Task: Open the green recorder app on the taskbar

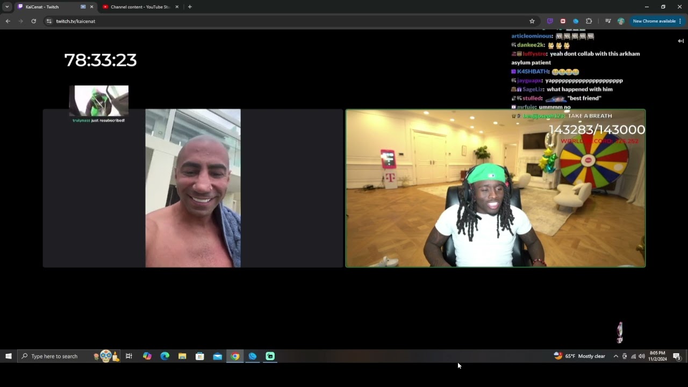Action: [x=270, y=356]
